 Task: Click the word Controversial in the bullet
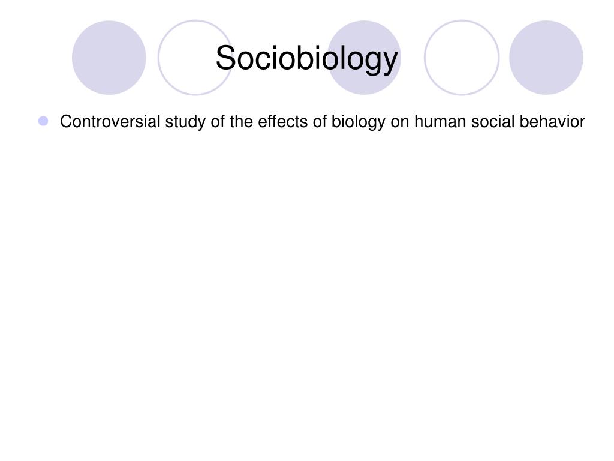coord(110,121)
